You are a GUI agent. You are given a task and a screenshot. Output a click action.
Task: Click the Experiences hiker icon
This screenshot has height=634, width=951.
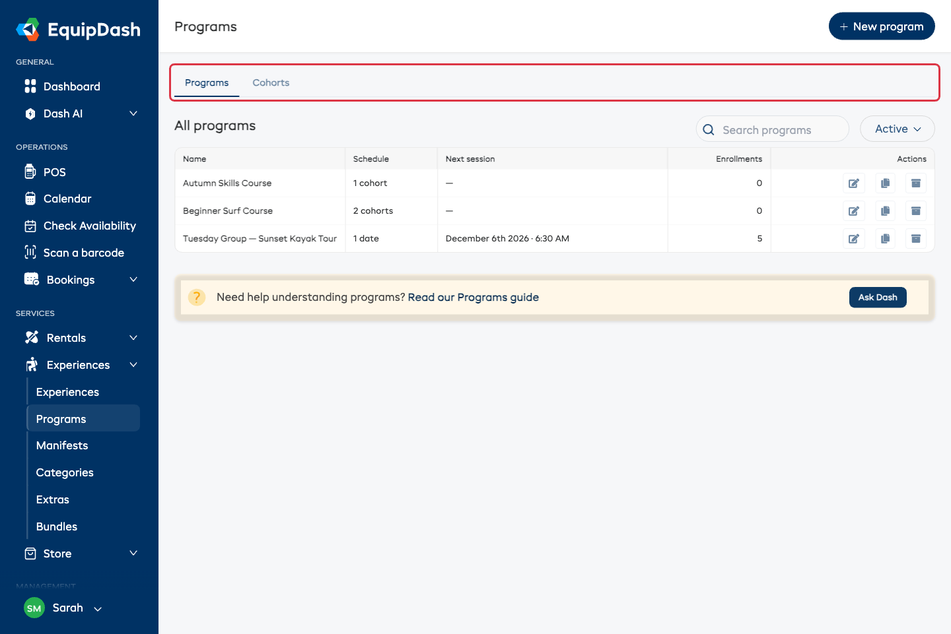[32, 365]
